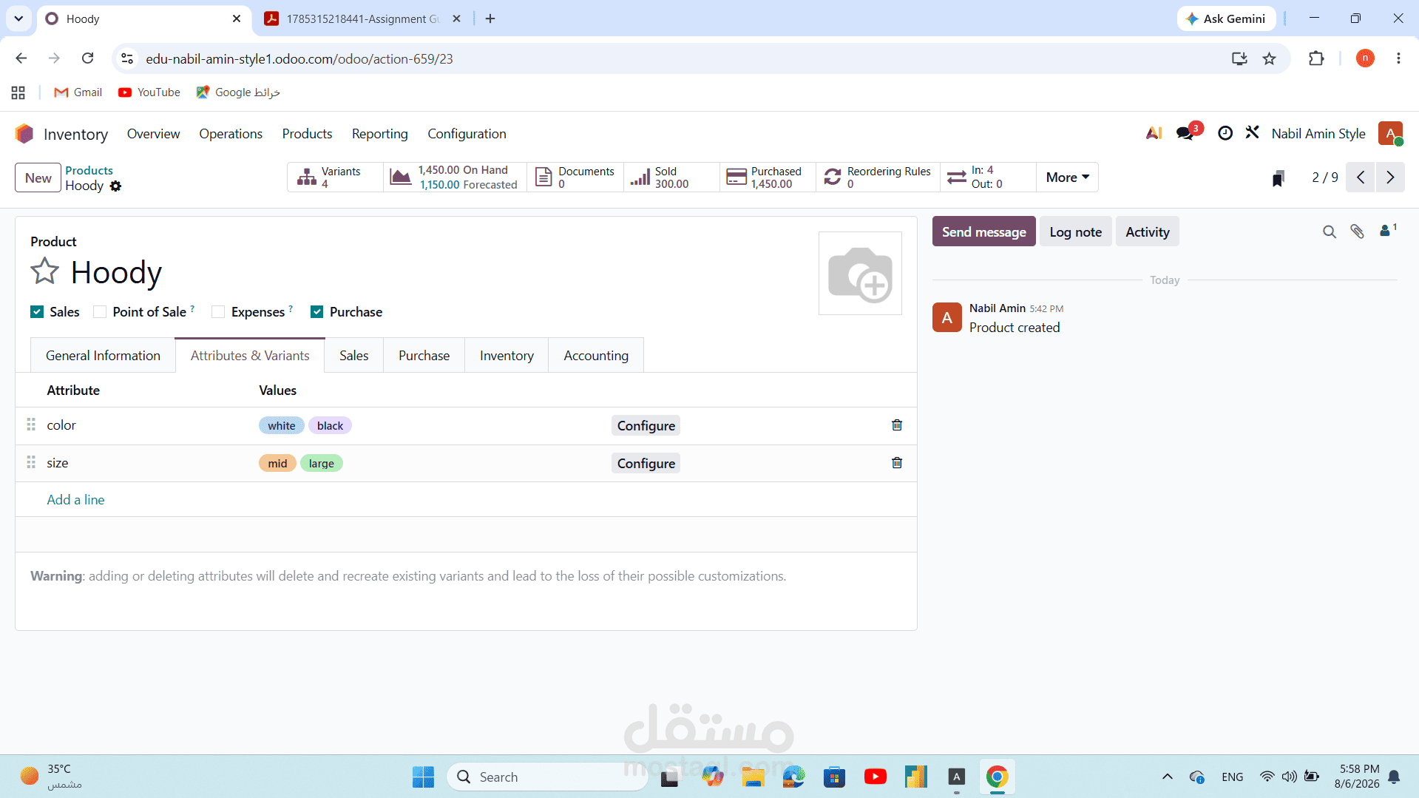Click Add a line link
This screenshot has width=1419, height=798.
75,500
